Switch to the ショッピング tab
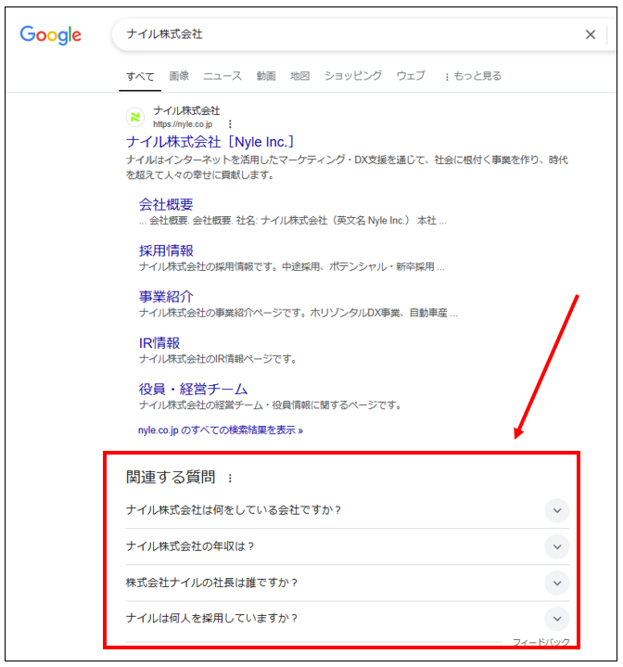This screenshot has height=667, width=623. 353,76
